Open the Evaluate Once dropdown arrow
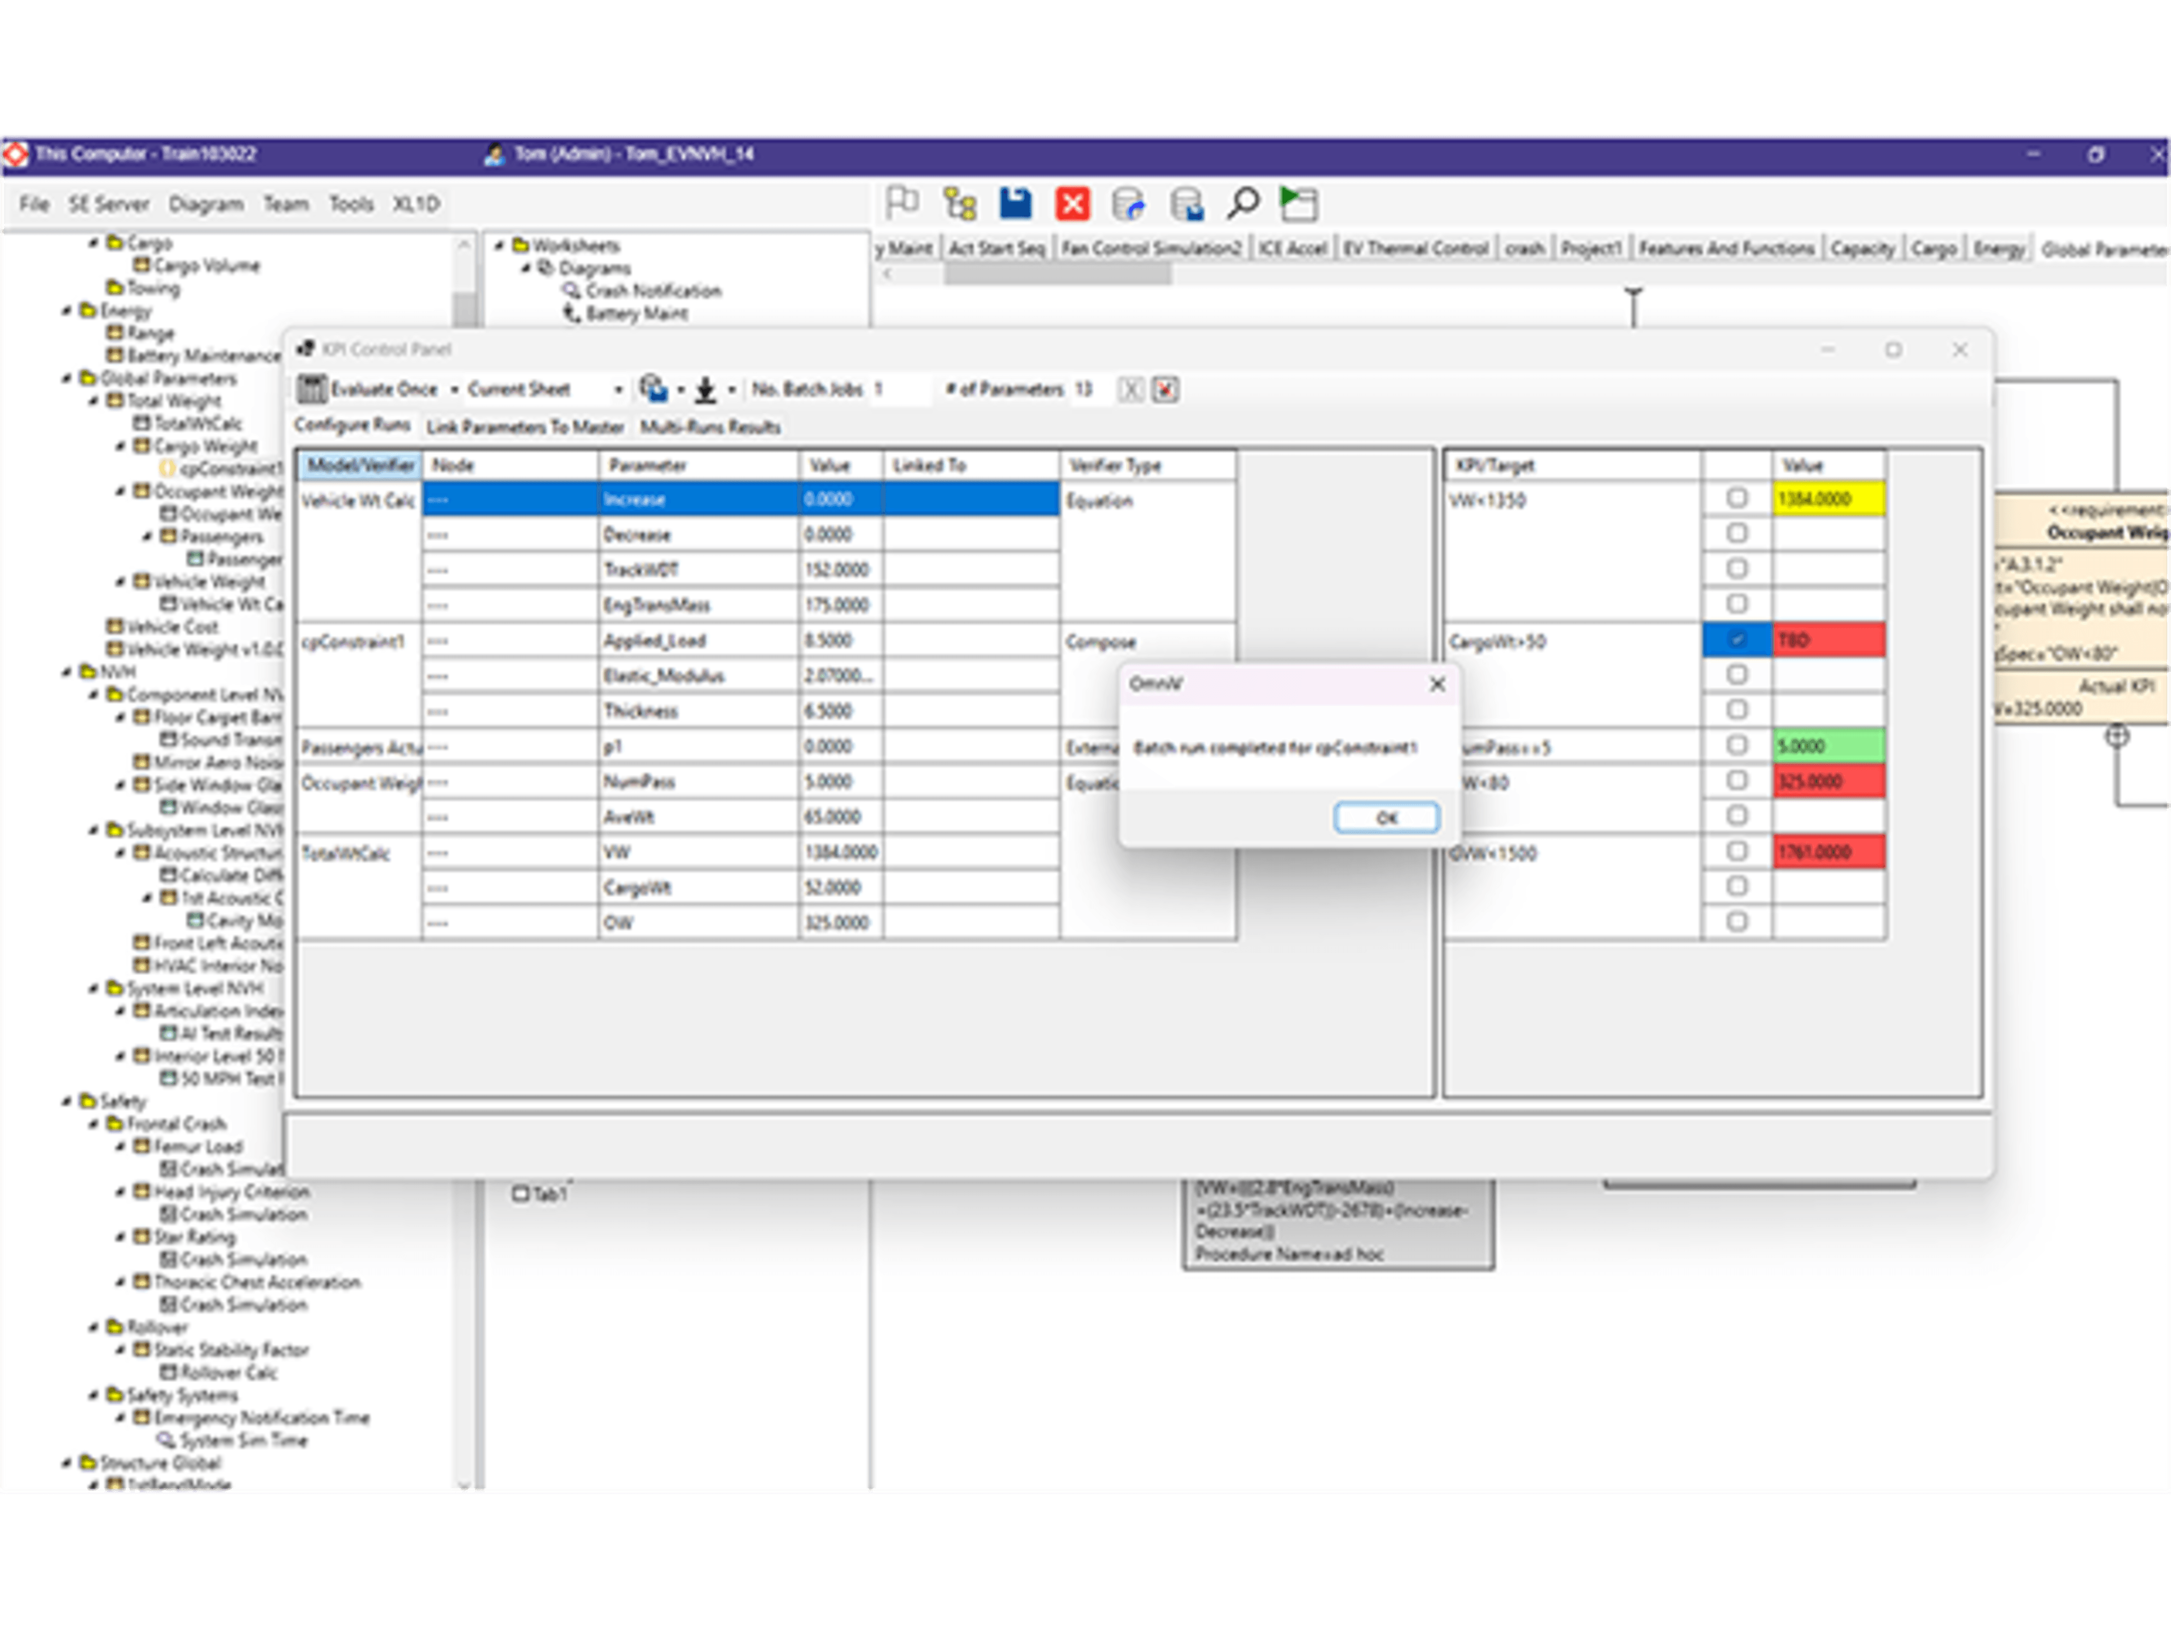This screenshot has height=1628, width=2171. point(453,389)
